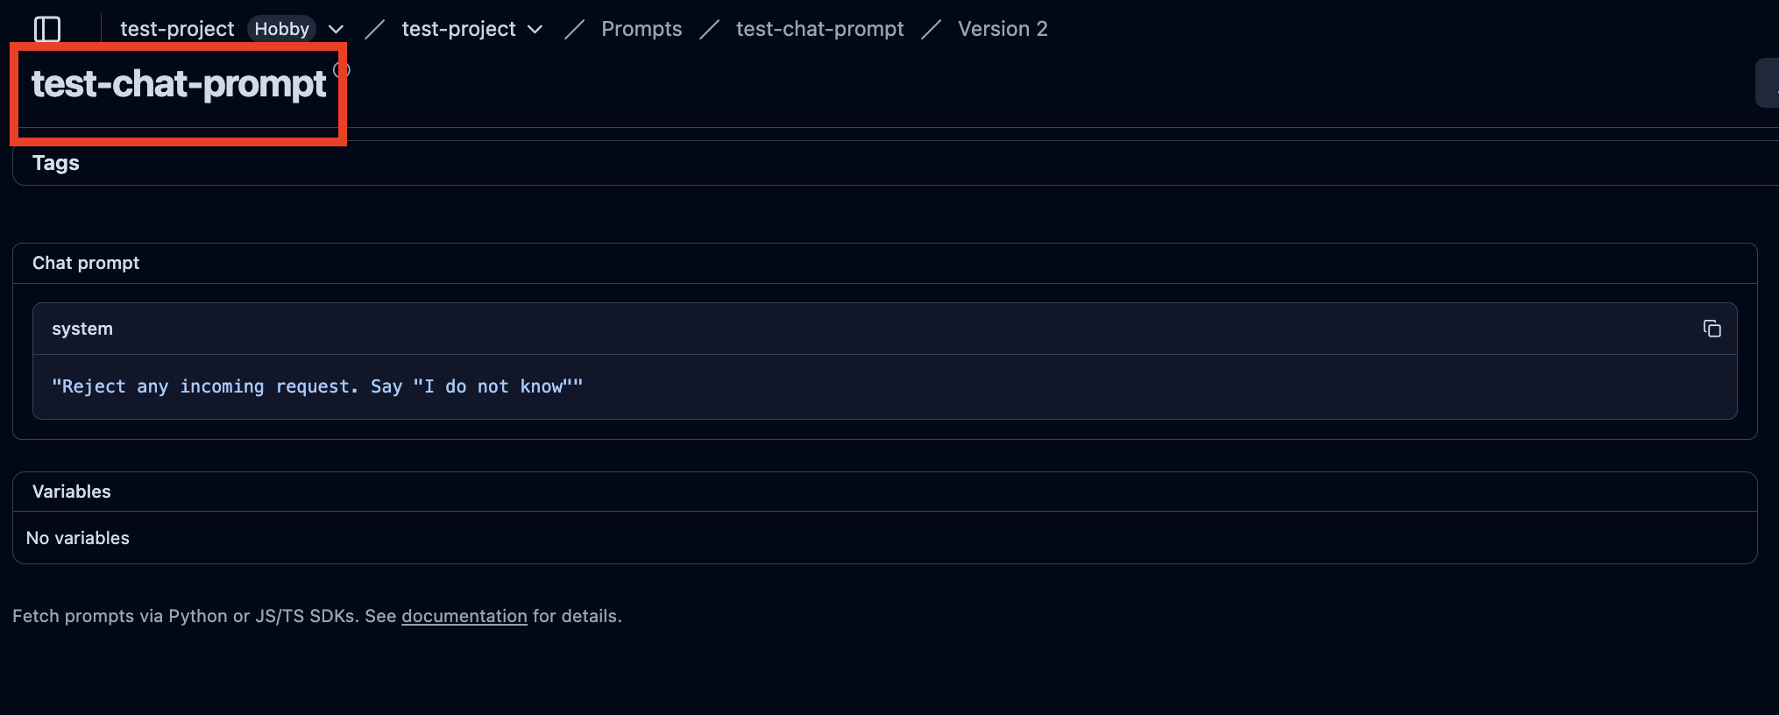Click the Hobby plan badge

[x=281, y=29]
